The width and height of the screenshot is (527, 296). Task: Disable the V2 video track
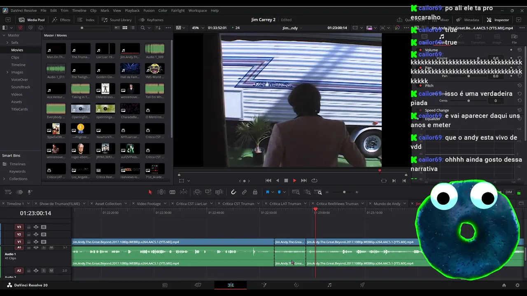coord(44,234)
